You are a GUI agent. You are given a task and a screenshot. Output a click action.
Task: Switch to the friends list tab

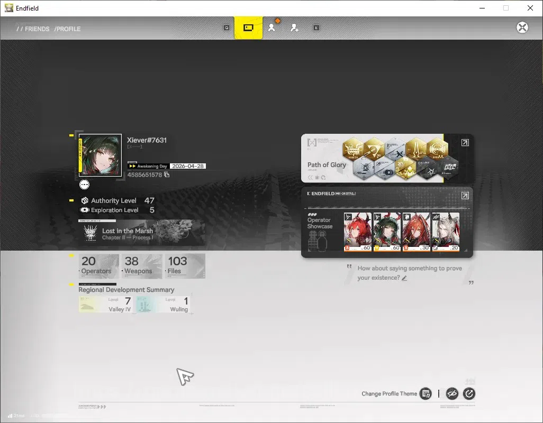pyautogui.click(x=272, y=27)
